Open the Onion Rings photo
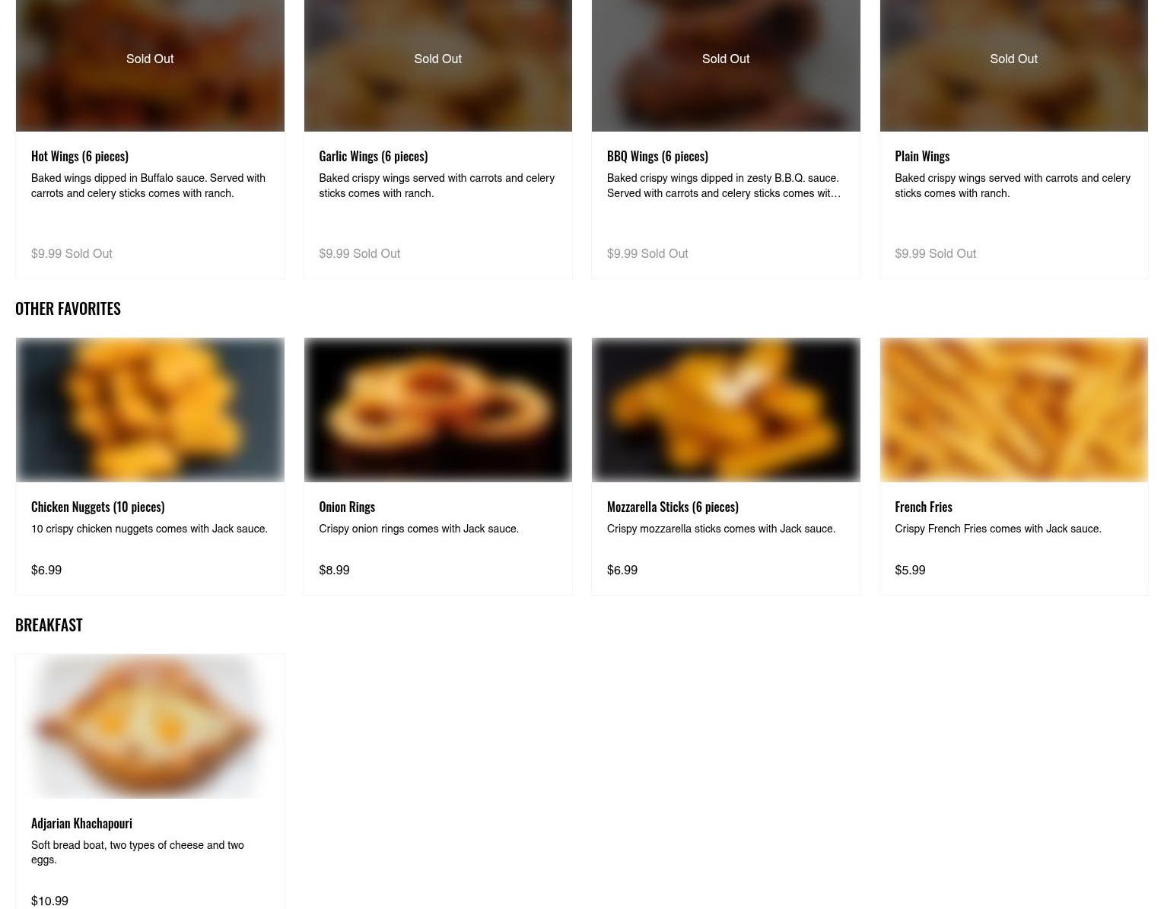The image size is (1164, 909). pyautogui.click(x=438, y=410)
